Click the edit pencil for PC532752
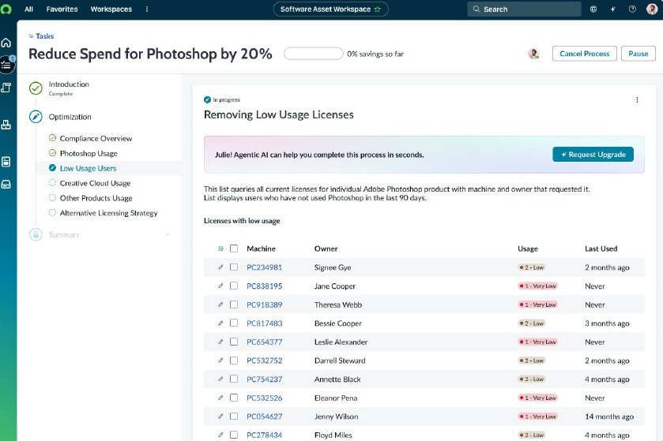 (x=220, y=360)
